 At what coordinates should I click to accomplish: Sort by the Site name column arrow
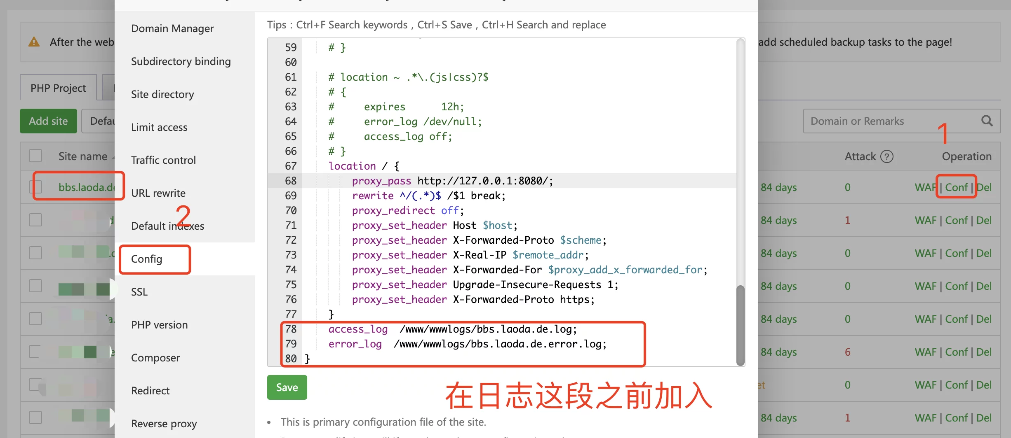tap(113, 157)
